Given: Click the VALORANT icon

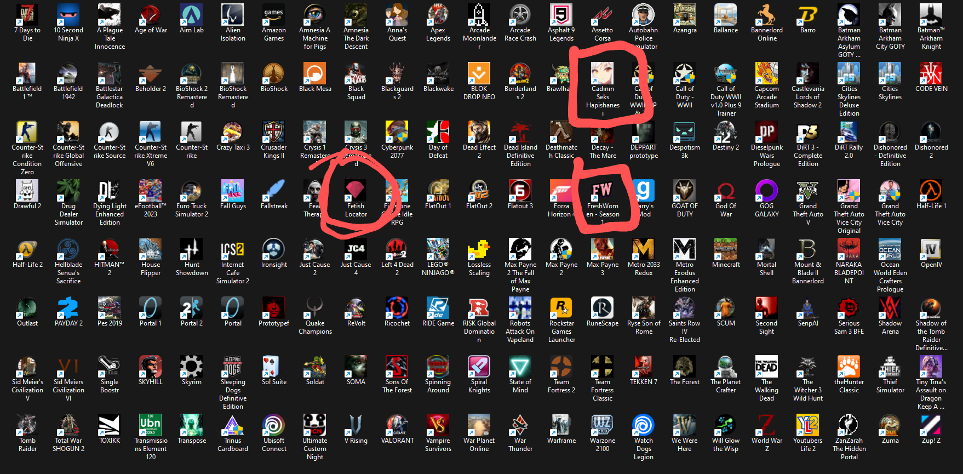Looking at the screenshot, I should click(x=397, y=425).
